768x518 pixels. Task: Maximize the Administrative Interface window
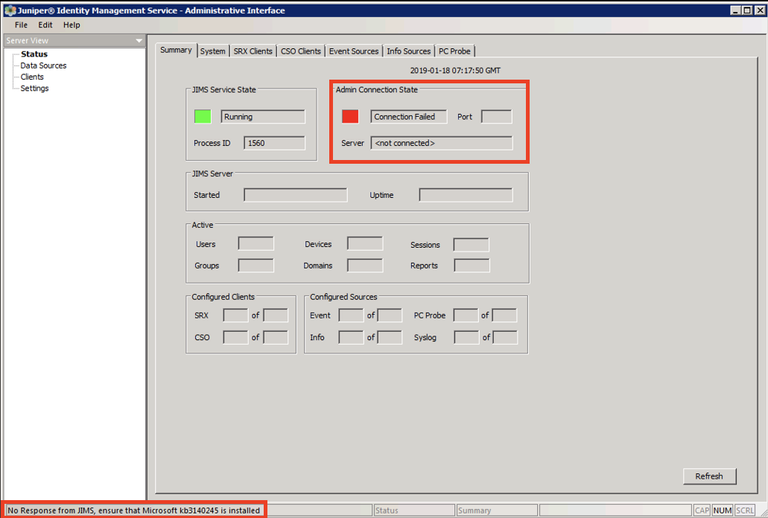(747, 10)
